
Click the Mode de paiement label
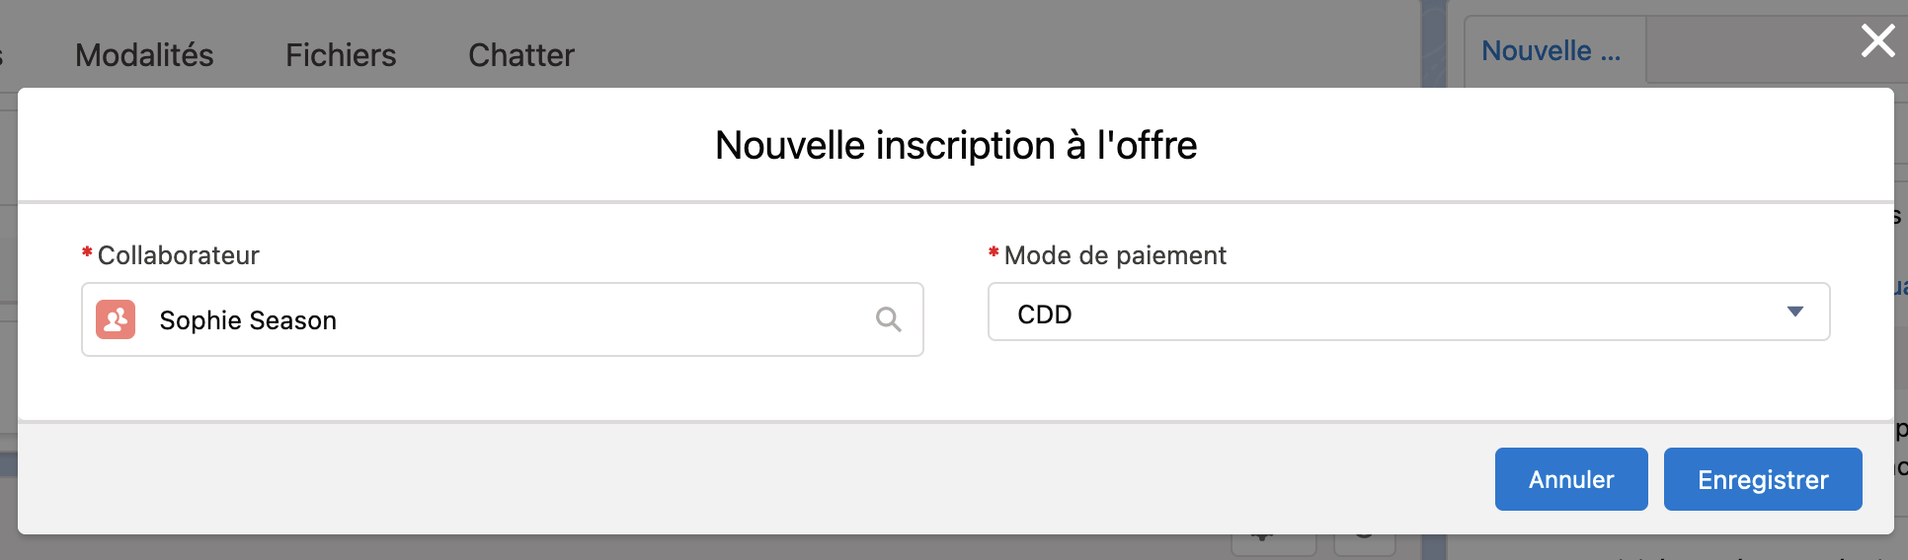point(1115,256)
